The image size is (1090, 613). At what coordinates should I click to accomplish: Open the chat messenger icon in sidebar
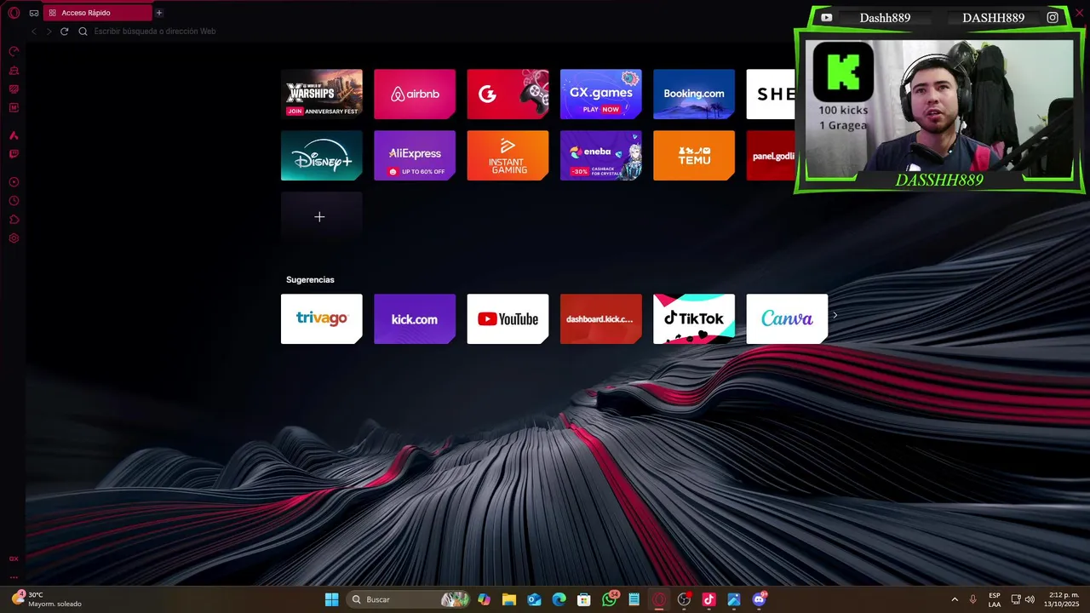coord(14,89)
